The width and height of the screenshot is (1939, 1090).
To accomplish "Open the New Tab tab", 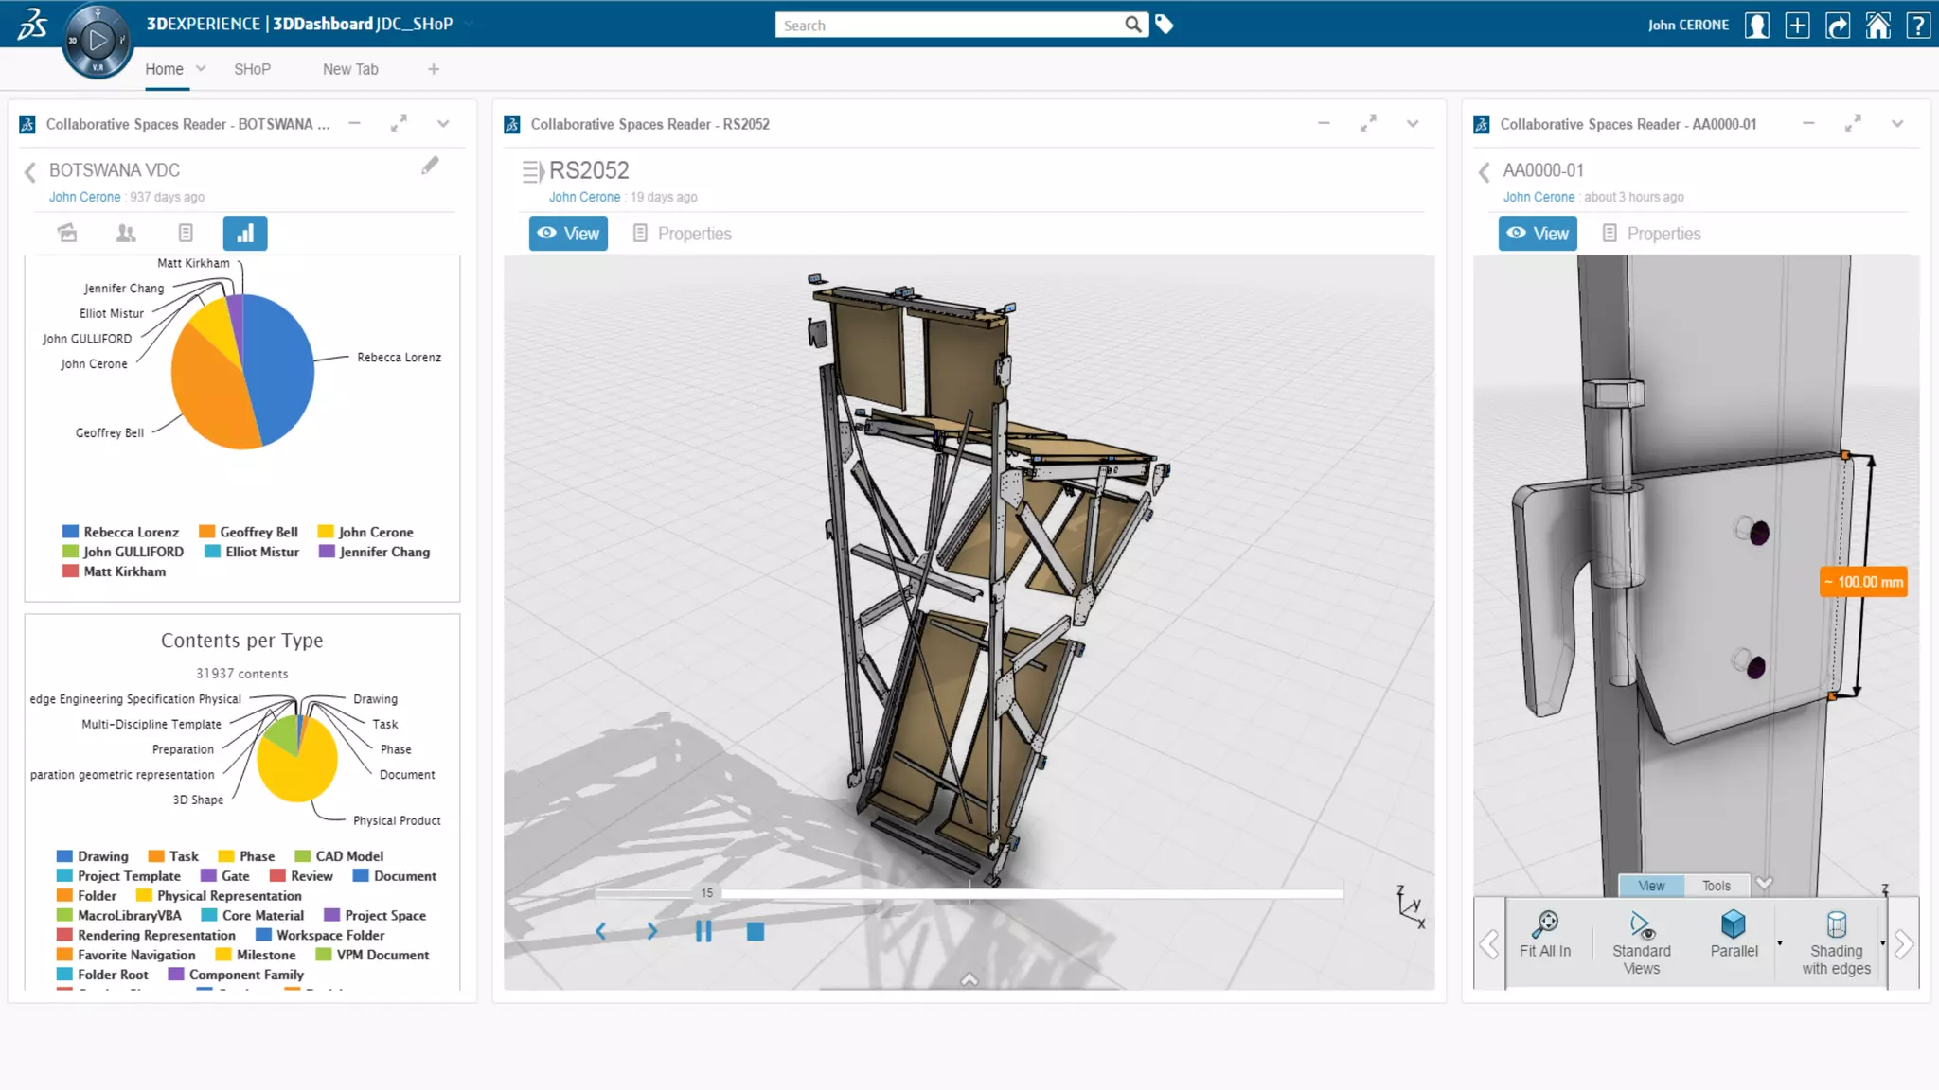I will (x=350, y=69).
